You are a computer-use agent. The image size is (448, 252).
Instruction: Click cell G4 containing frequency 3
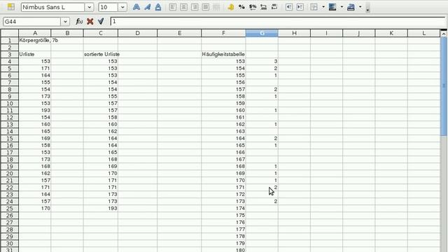pos(262,61)
